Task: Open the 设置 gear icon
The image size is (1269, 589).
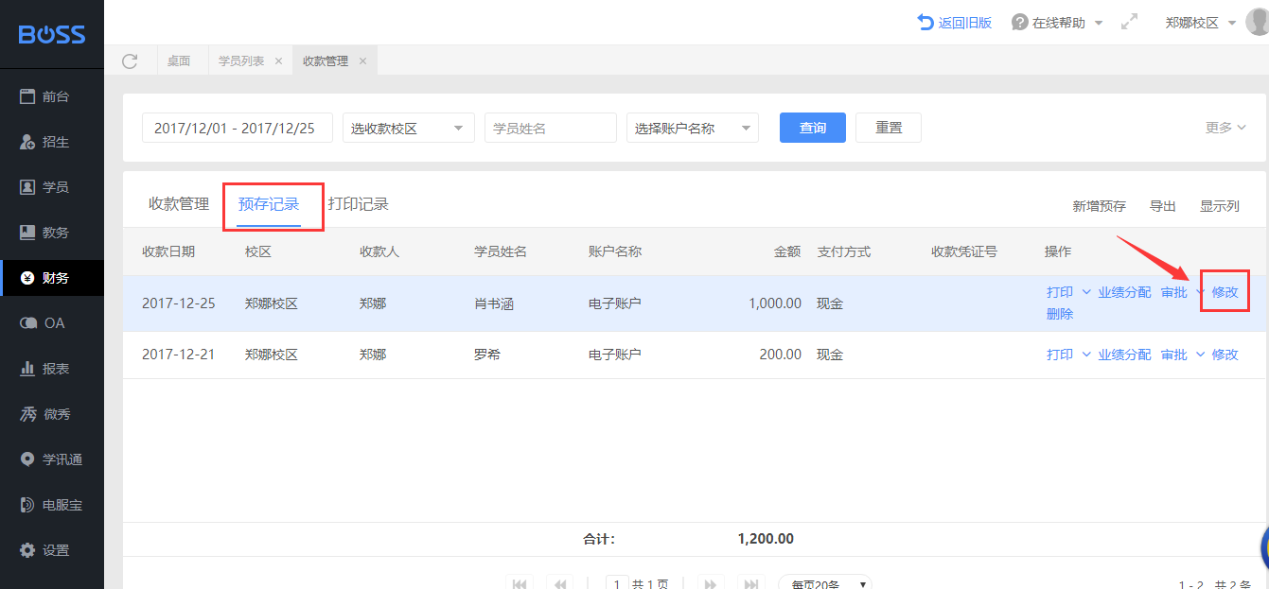Action: pyautogui.click(x=27, y=550)
